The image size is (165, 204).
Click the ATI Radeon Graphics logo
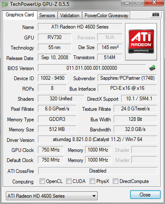tap(141, 42)
